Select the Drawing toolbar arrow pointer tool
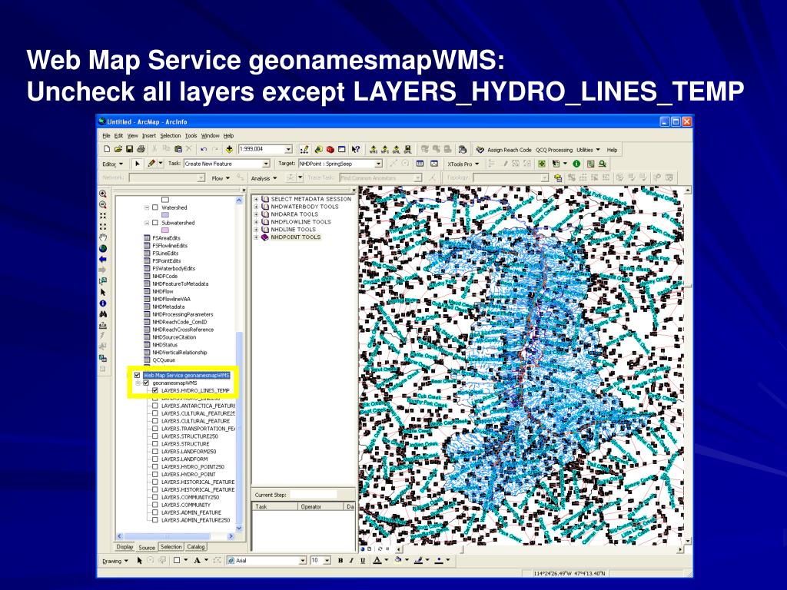787x590 pixels. click(x=140, y=560)
